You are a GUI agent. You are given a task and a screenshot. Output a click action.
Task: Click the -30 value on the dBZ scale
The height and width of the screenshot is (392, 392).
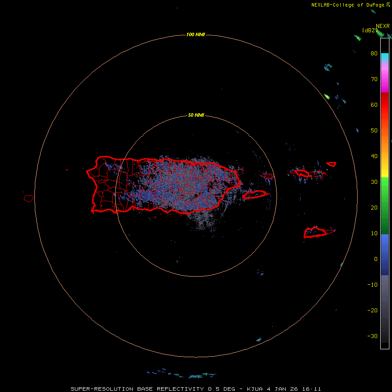(x=372, y=336)
